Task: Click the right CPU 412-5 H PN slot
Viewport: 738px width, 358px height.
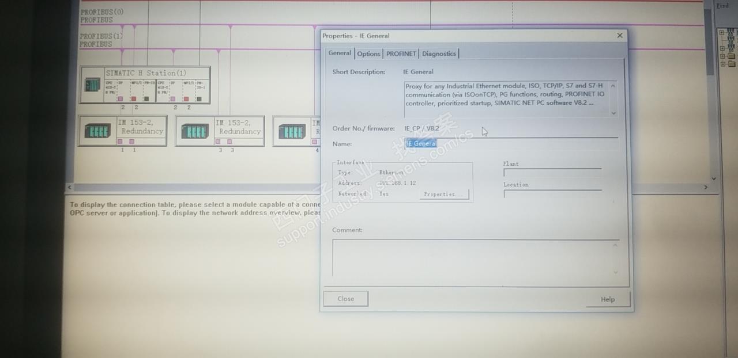Action: 163,87
